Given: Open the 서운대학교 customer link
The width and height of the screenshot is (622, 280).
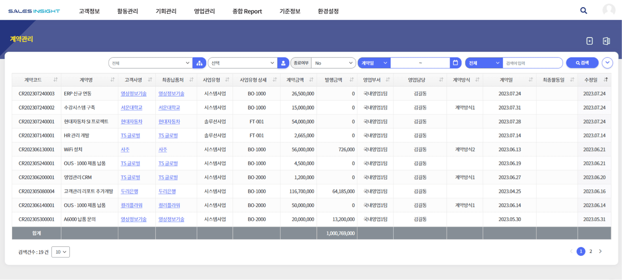Looking at the screenshot, I should (131, 108).
